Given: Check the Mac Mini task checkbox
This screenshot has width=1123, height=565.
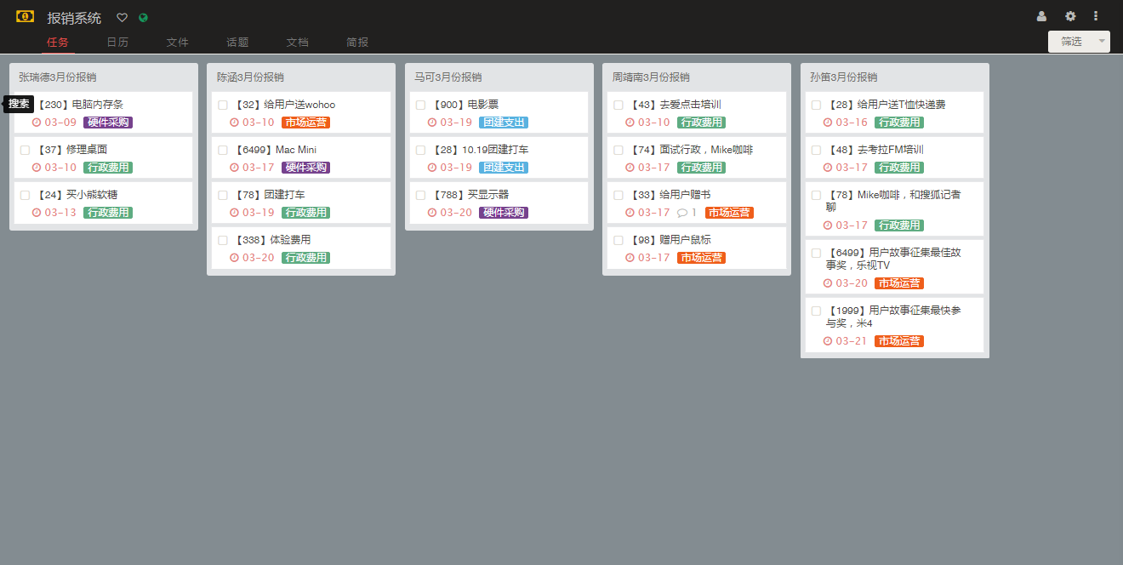Looking at the screenshot, I should tap(223, 150).
